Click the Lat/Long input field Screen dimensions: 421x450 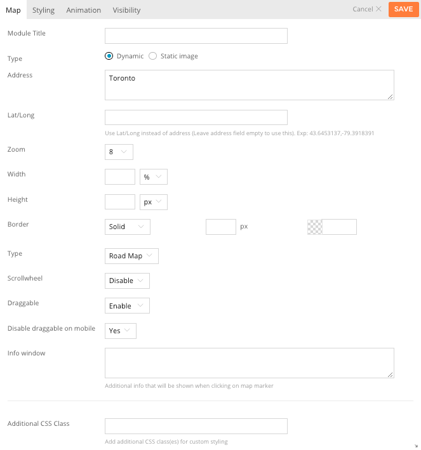[196, 117]
